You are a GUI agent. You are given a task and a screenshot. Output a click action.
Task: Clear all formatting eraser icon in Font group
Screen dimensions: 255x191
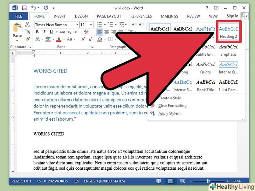point(86,32)
